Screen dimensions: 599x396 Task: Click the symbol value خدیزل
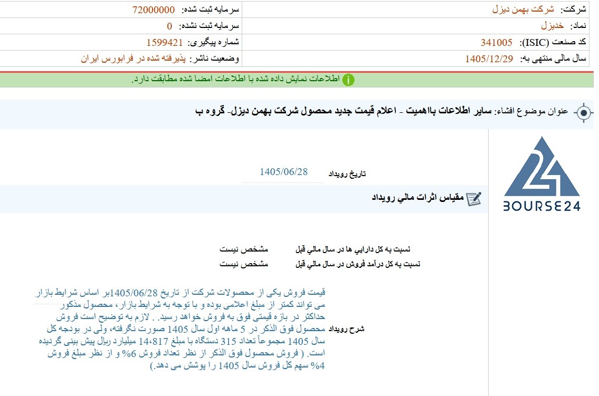[552, 25]
